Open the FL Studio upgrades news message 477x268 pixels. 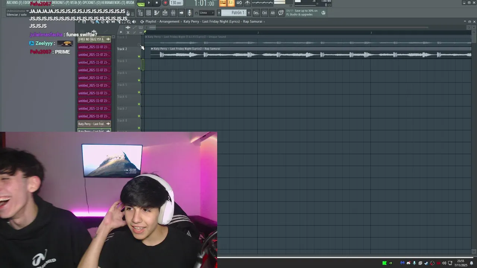[302, 13]
